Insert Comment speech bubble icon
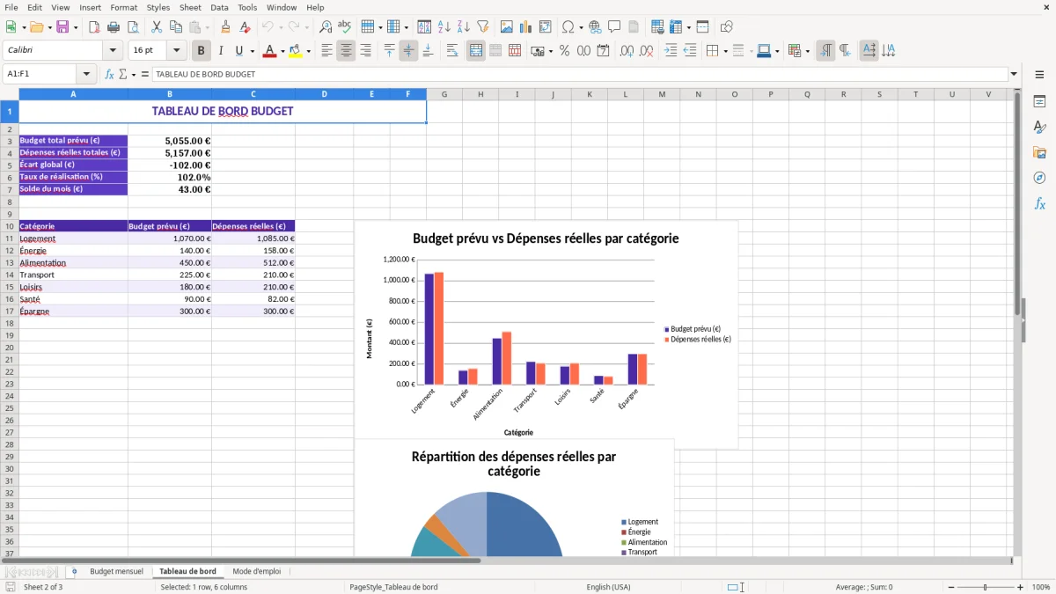 (614, 27)
